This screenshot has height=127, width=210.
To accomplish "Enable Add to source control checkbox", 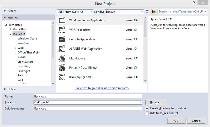I will click(x=147, y=114).
